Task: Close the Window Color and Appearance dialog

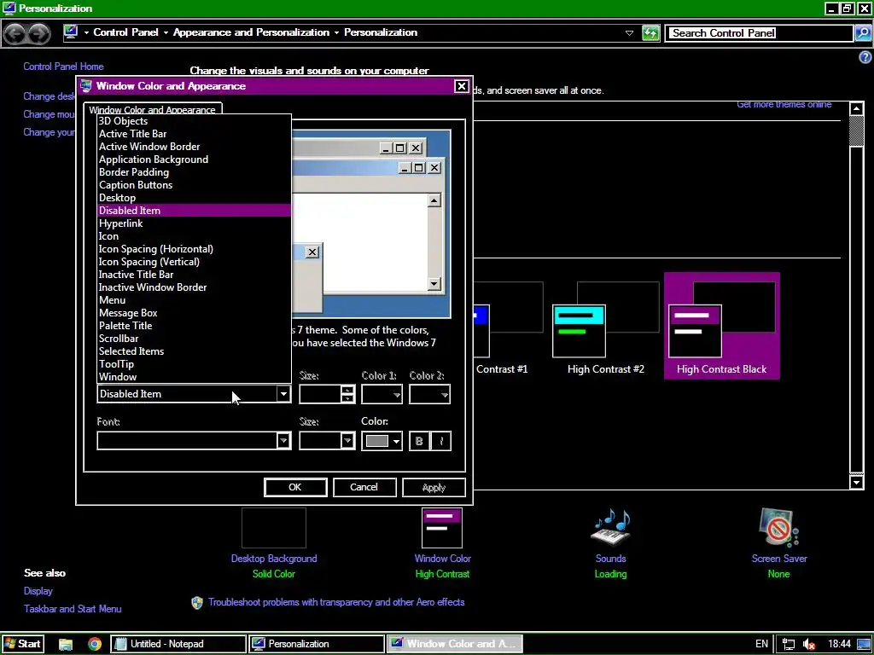Action: (462, 86)
